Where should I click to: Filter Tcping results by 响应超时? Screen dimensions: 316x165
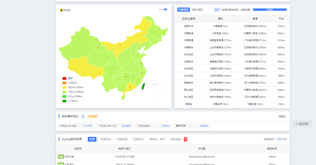pos(176,139)
